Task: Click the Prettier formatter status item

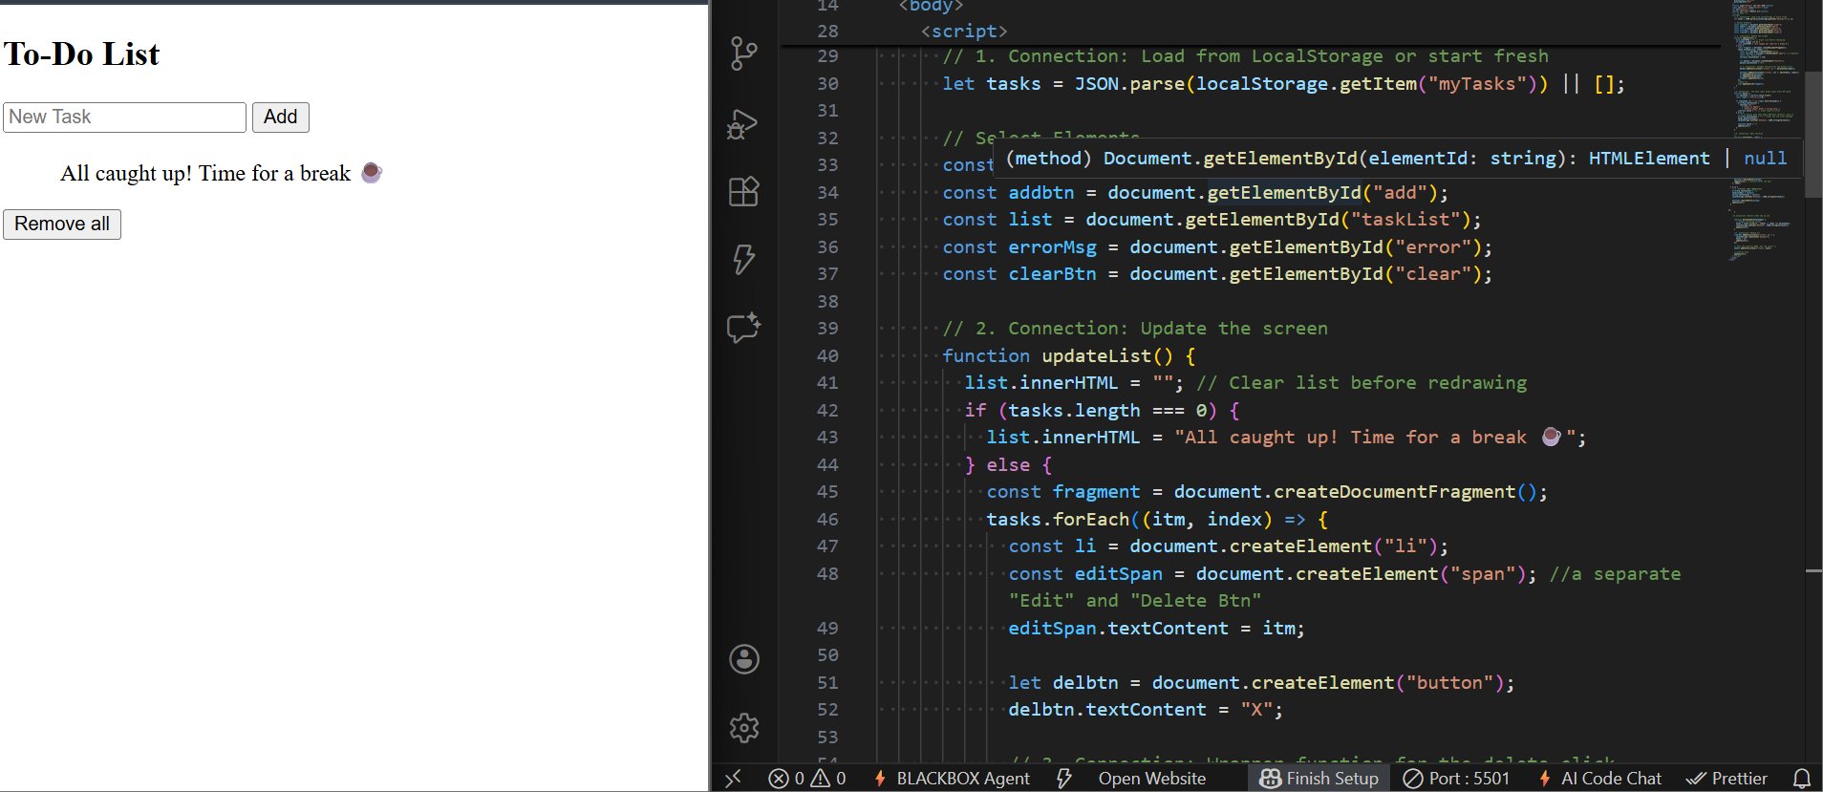Action: (1727, 779)
